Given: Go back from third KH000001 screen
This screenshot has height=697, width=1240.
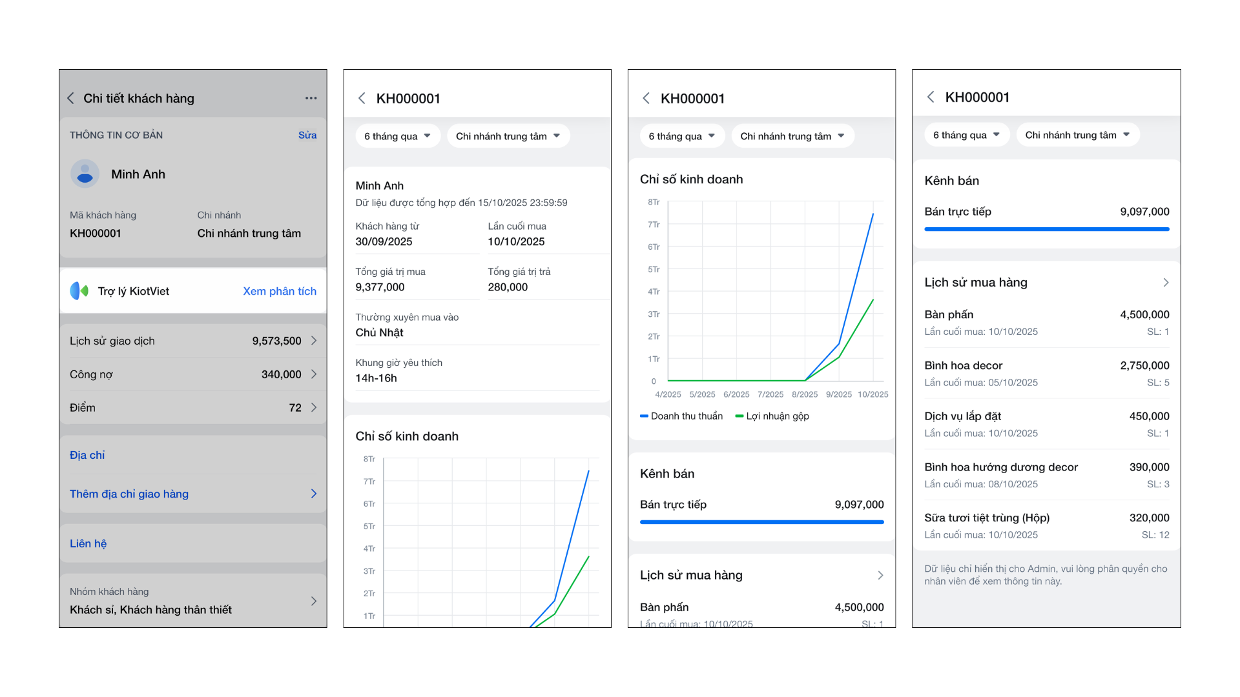Looking at the screenshot, I should [646, 98].
